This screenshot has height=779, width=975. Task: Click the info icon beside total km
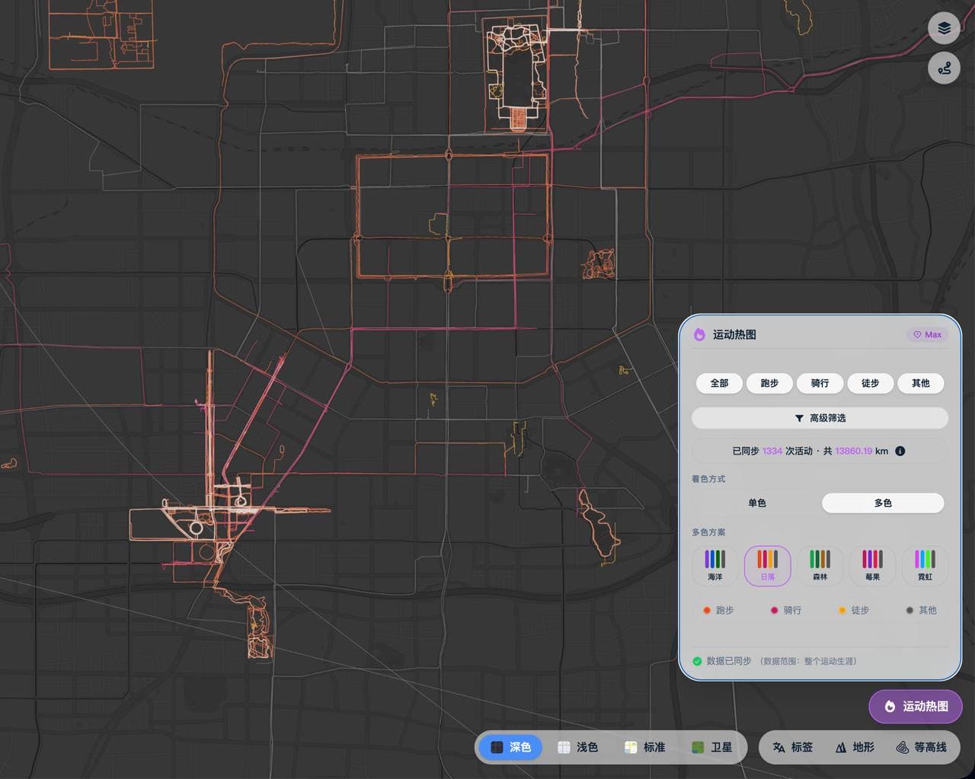pos(900,451)
